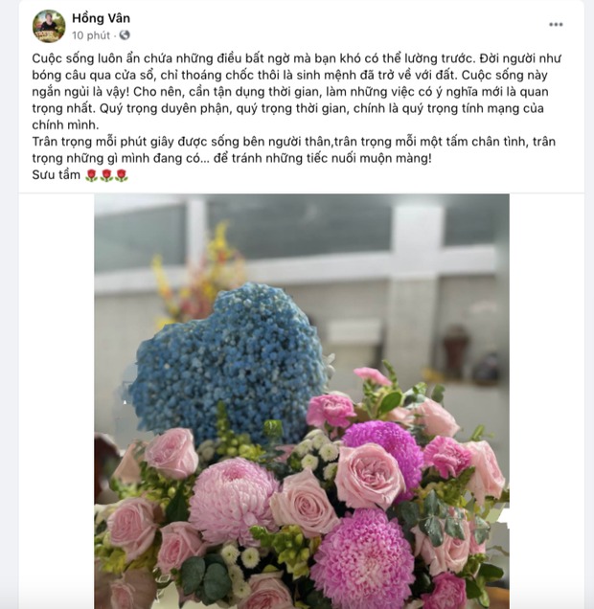Click the line beginning "ngắn ngủi là vậy!"
This screenshot has width=594, height=609.
pos(290,92)
